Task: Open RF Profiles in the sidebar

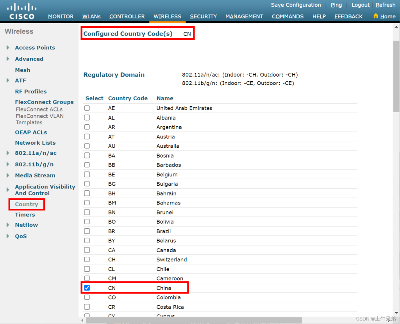Action: tap(30, 91)
